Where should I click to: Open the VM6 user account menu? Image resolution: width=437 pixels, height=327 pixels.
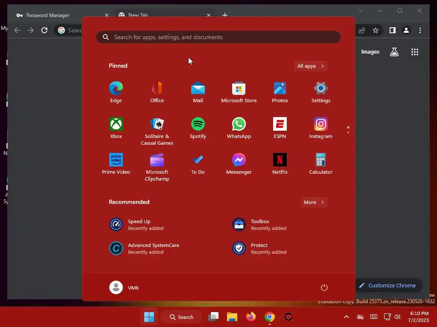124,287
